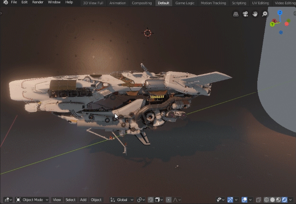
Task: Click the pan view hand icon
Action: pos(255,14)
